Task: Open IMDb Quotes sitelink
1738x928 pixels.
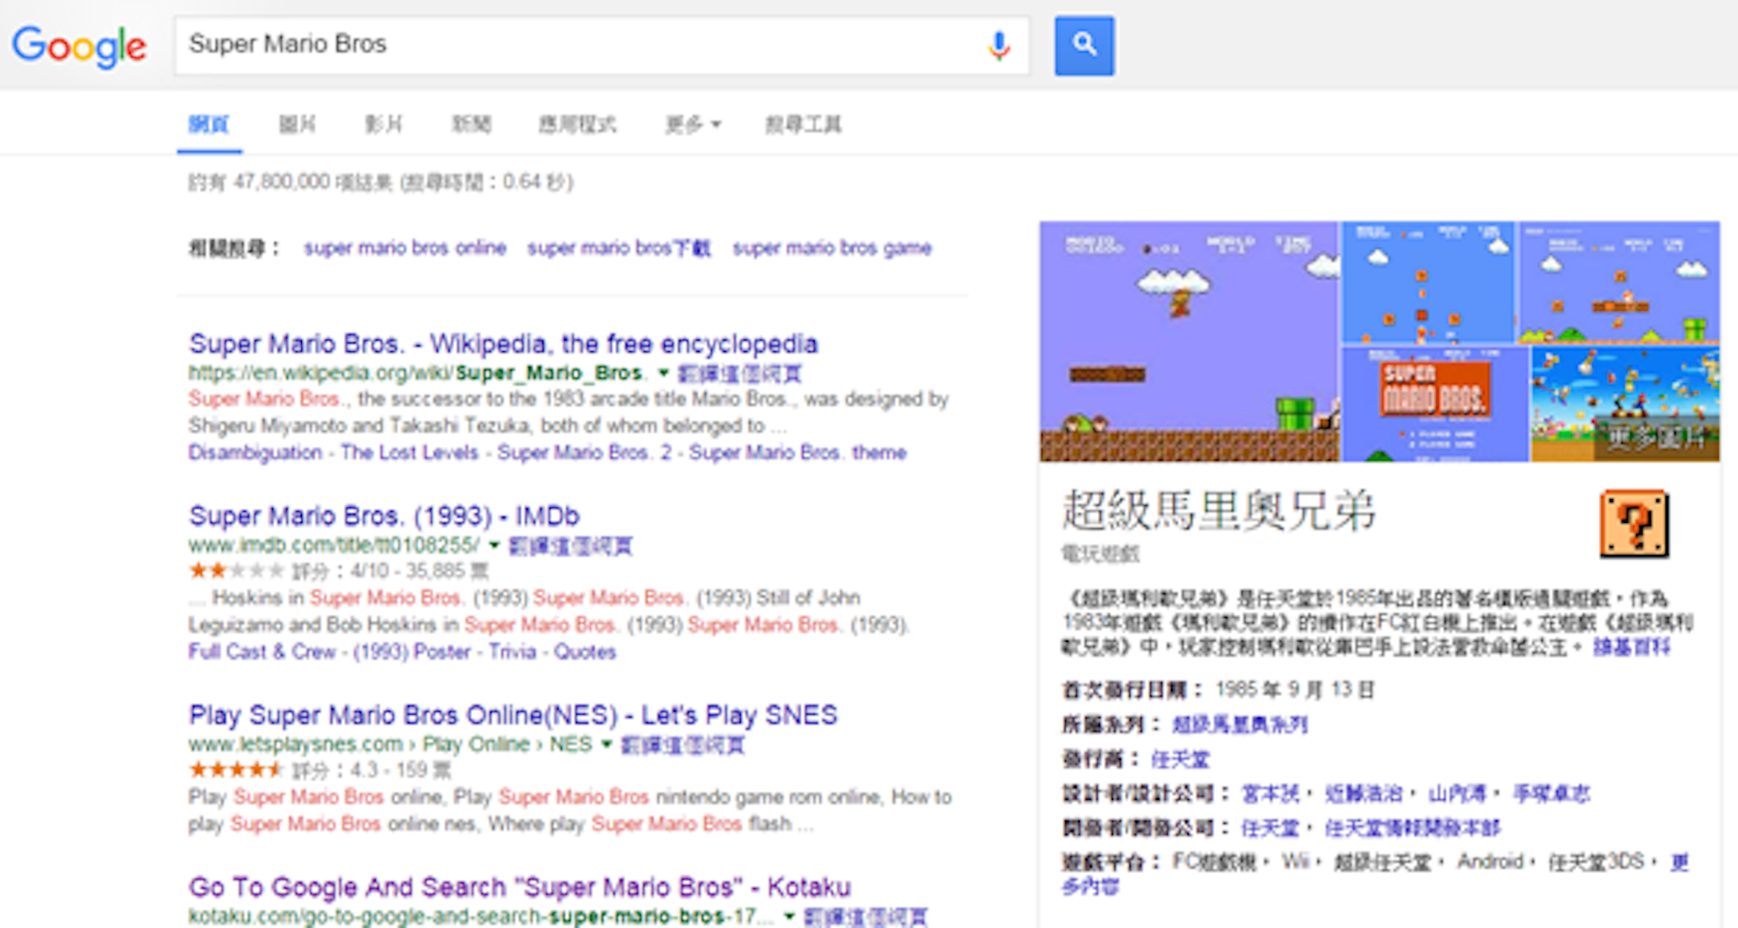Action: [x=585, y=651]
